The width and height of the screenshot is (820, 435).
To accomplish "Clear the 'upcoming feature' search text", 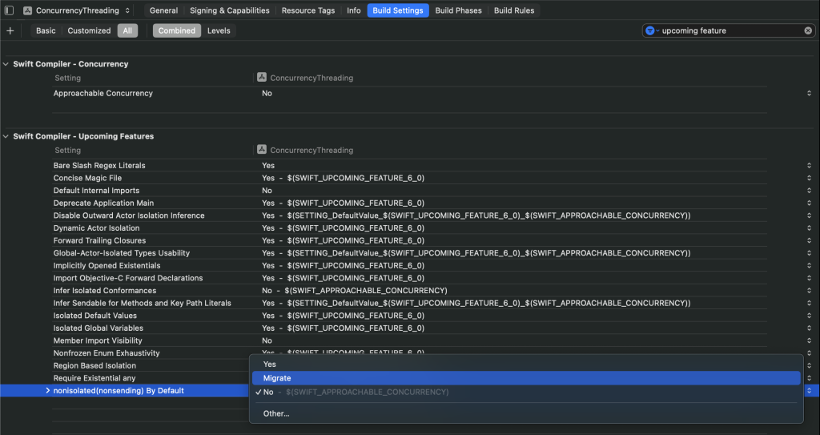I will point(808,30).
